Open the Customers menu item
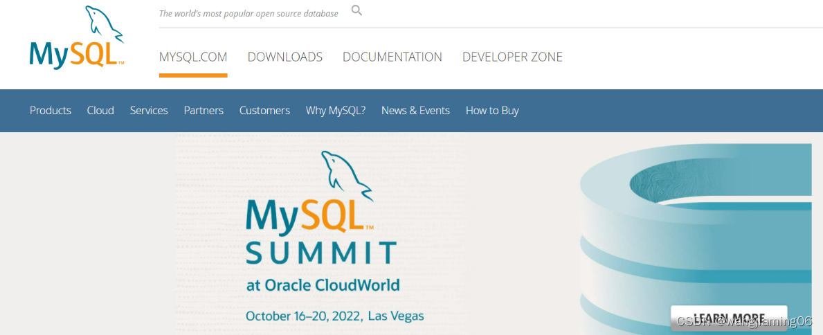This screenshot has width=823, height=335. tap(264, 110)
